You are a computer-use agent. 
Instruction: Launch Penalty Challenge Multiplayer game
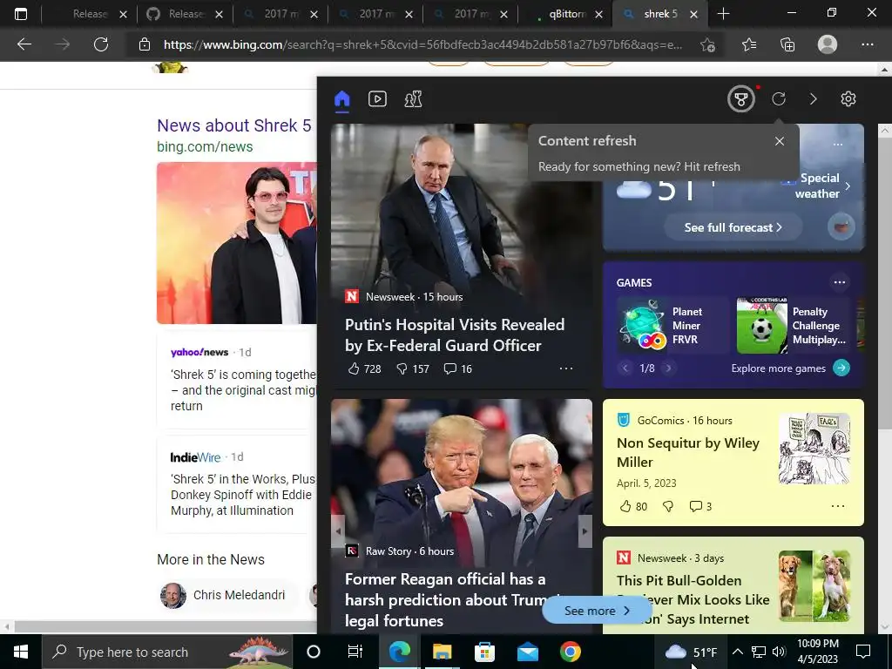click(x=793, y=326)
